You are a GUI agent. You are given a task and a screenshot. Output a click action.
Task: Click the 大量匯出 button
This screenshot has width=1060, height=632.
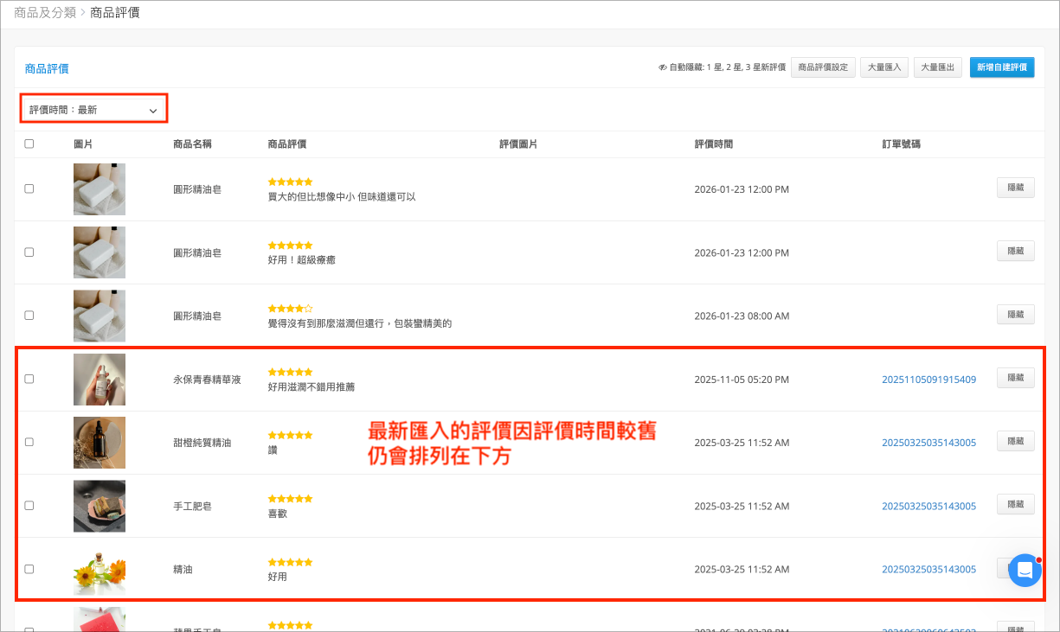tap(938, 67)
